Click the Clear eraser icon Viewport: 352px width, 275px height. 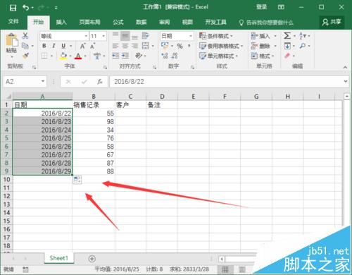click(287, 56)
